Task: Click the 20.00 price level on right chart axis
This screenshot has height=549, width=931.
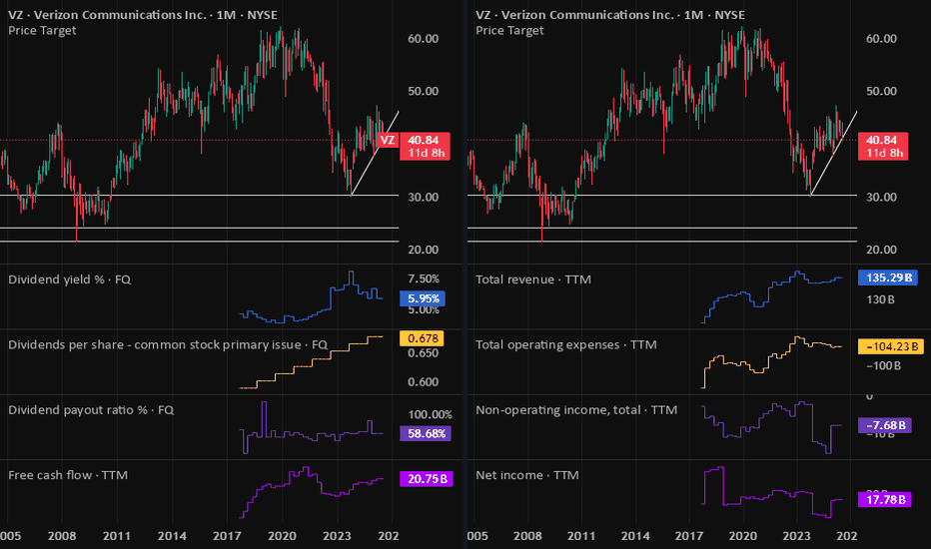Action: [881, 250]
